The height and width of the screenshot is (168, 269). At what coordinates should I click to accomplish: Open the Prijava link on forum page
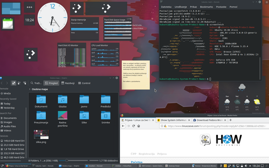pyautogui.click(x=162, y=154)
